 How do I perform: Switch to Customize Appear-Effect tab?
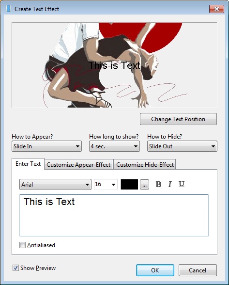(78, 164)
